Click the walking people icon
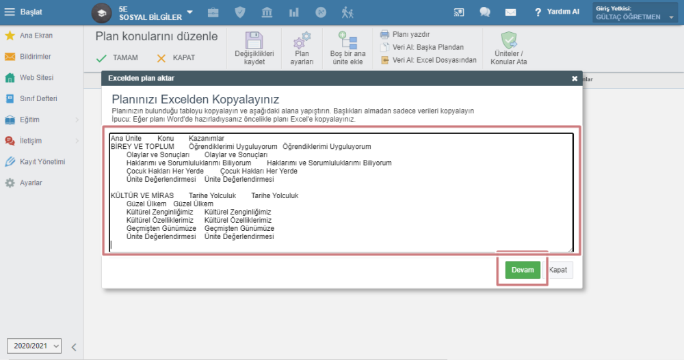 [x=347, y=12]
